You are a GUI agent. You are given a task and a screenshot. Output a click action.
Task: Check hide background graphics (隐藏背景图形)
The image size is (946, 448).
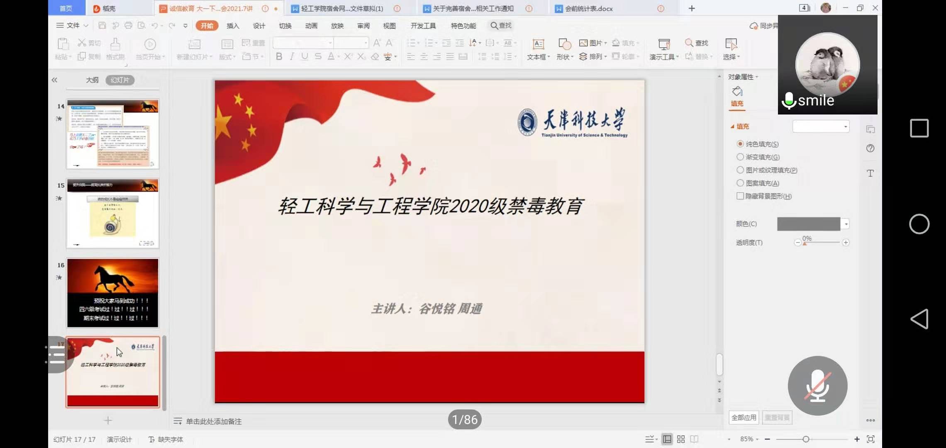click(740, 196)
